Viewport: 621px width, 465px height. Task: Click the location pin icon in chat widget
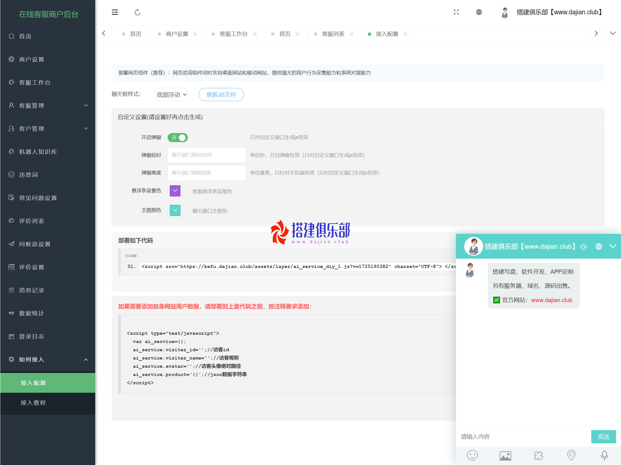pos(571,455)
